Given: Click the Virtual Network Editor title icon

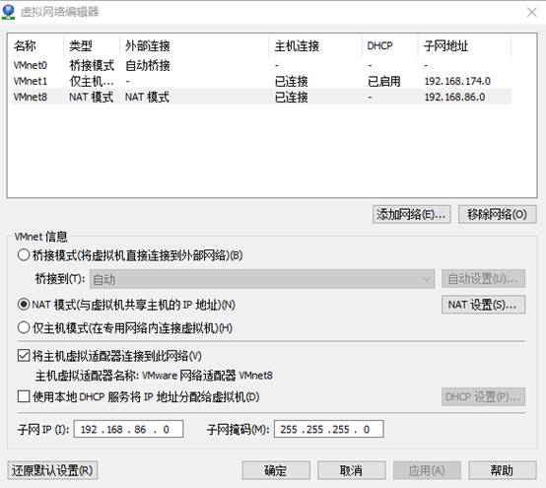Looking at the screenshot, I should pyautogui.click(x=8, y=12).
